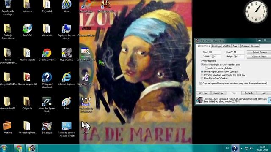The image size is (271, 152).
Task: Click the Start Y input field
Action: click(238, 52)
